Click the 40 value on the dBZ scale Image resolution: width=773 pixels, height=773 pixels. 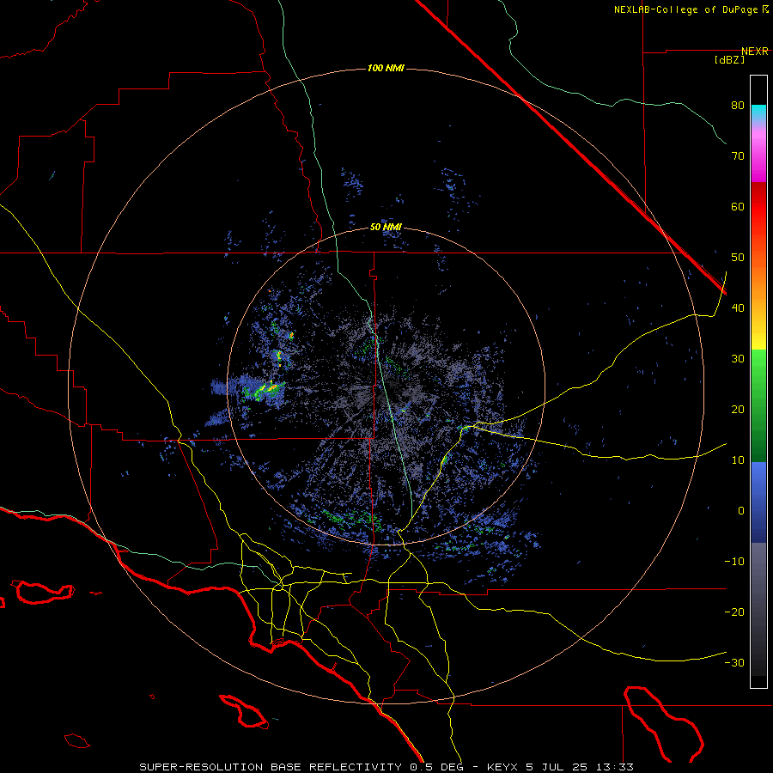click(738, 308)
